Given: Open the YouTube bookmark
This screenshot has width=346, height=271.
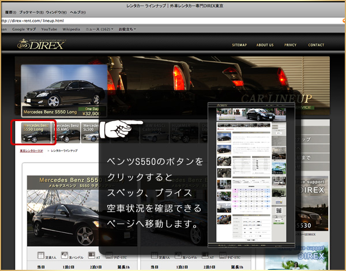Looking at the screenshot, I should click(x=49, y=29).
